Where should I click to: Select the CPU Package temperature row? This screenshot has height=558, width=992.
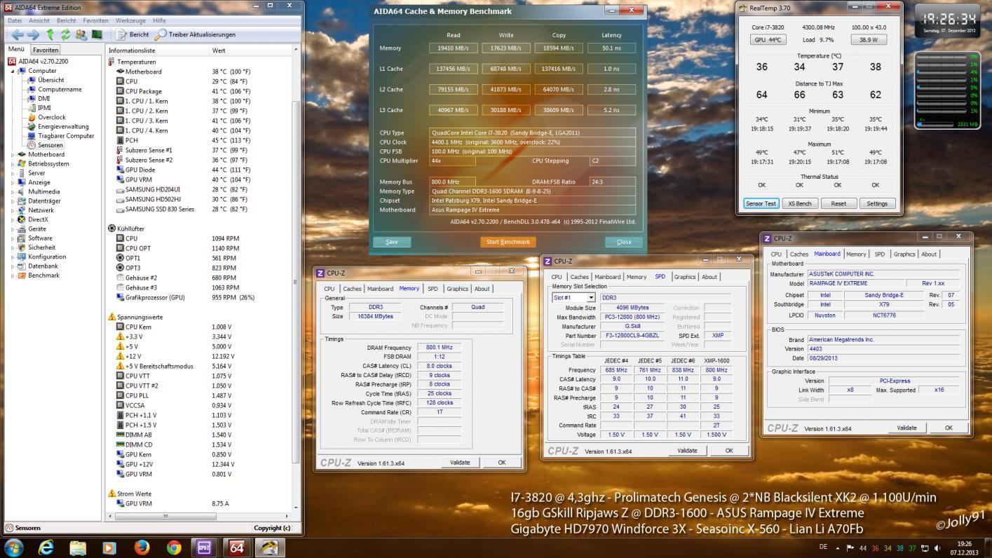pos(200,91)
